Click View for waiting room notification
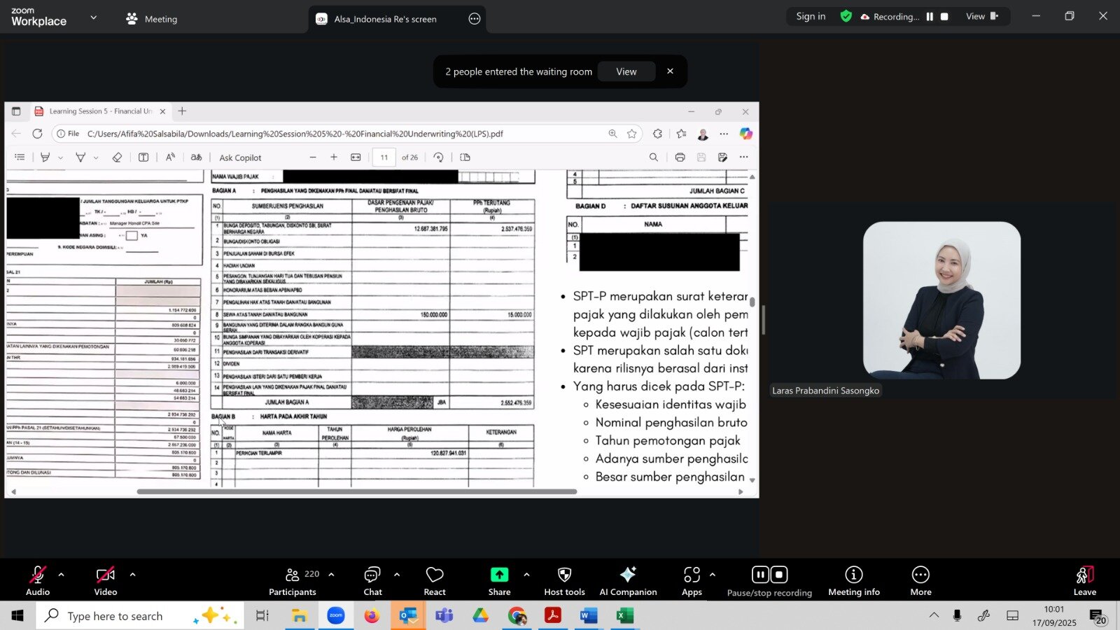 pos(626,71)
